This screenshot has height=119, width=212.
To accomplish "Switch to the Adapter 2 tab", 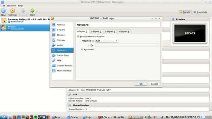I will point(96,32).
